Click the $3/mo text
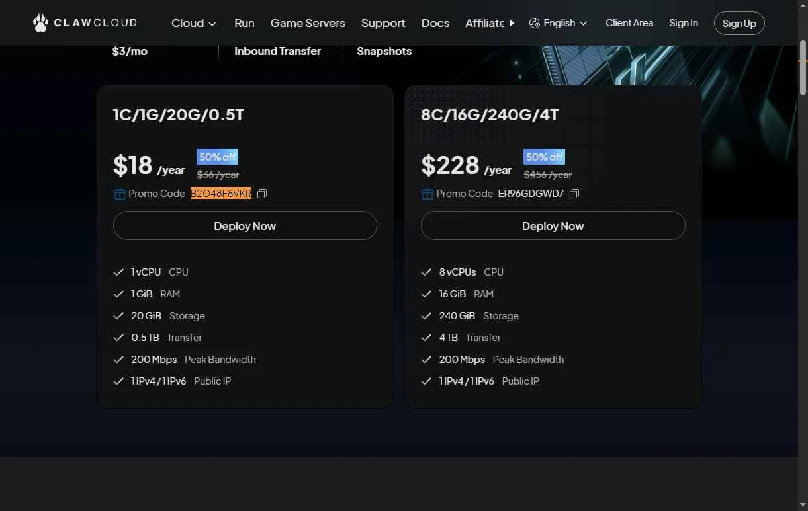Viewport: 808px width, 511px height. [130, 51]
